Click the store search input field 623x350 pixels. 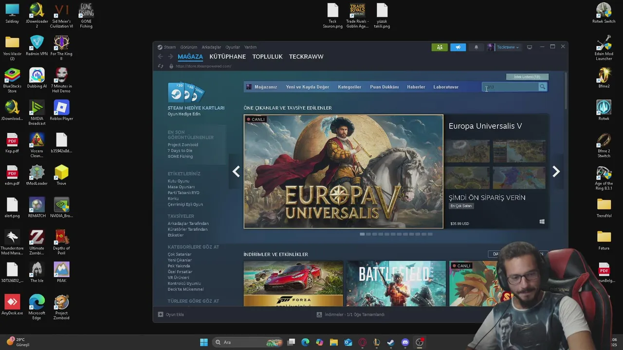[x=510, y=87]
